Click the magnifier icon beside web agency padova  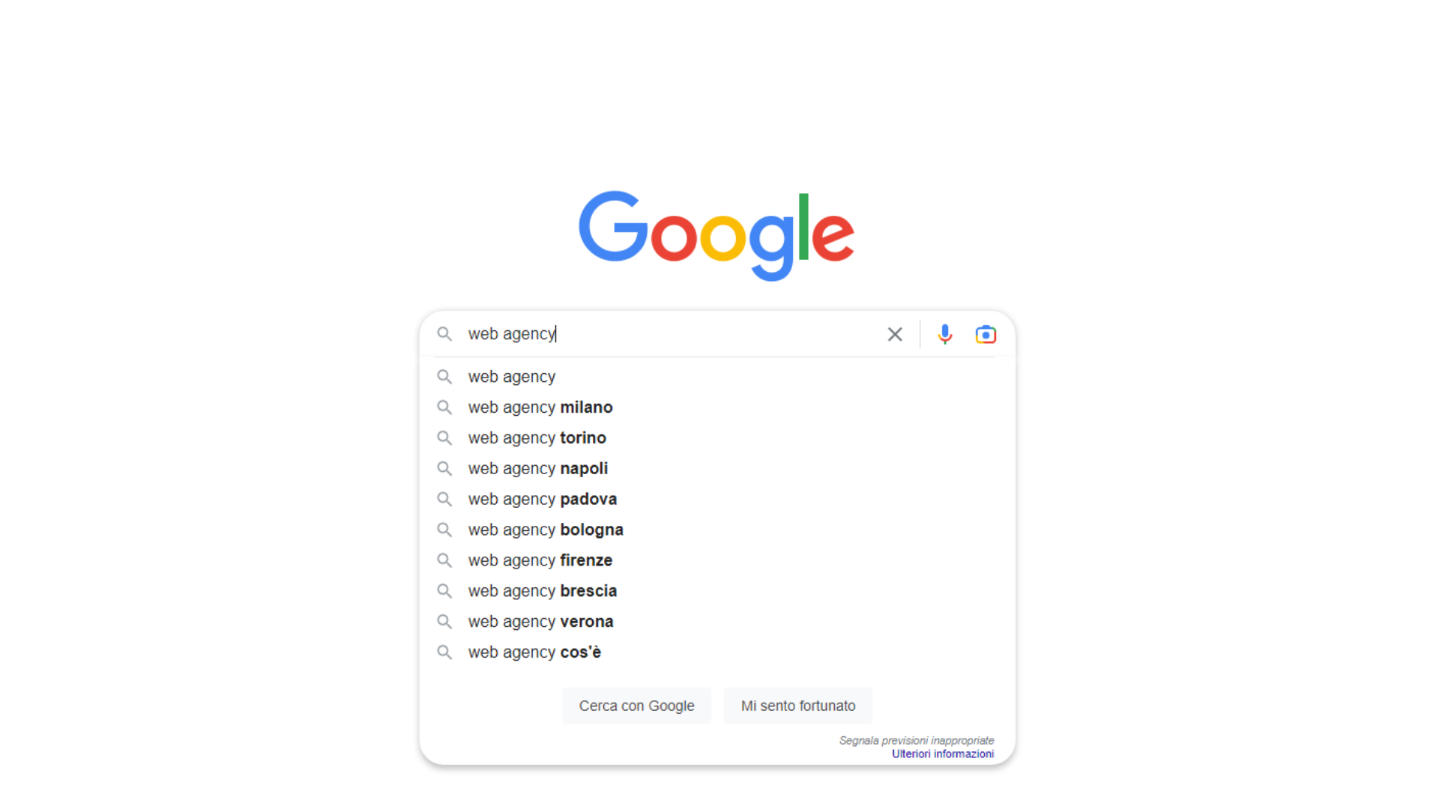(x=444, y=499)
